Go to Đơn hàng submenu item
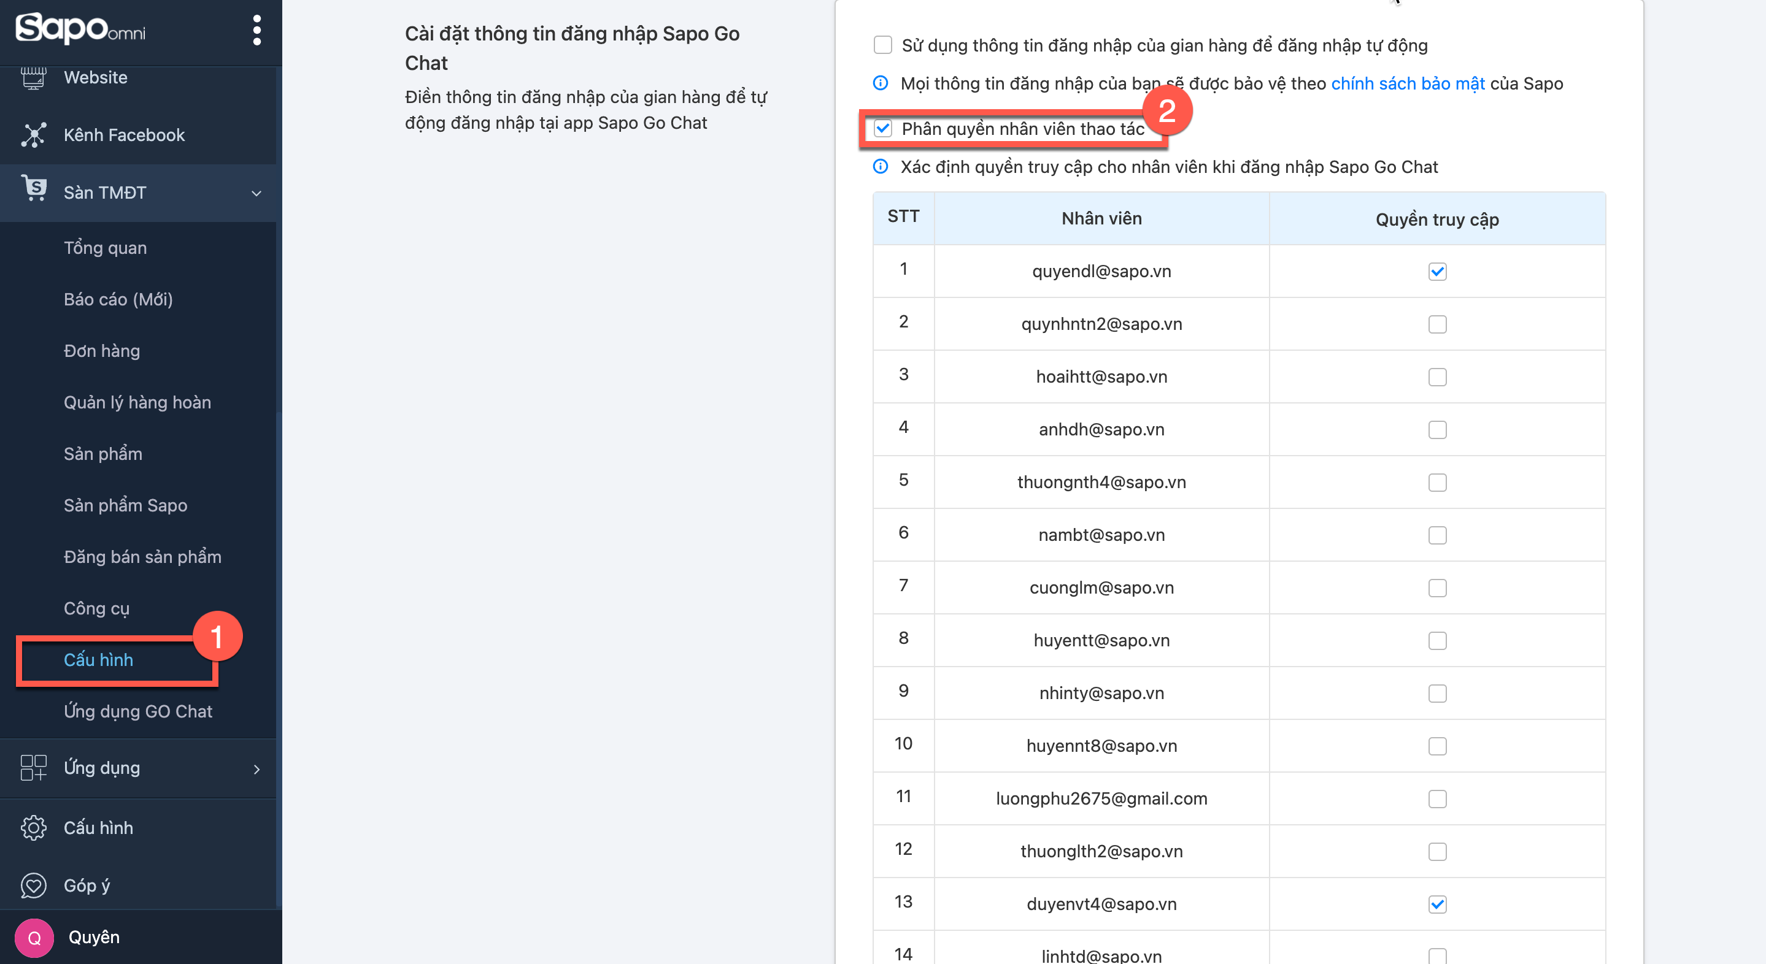Image resolution: width=1766 pixels, height=964 pixels. pyautogui.click(x=101, y=351)
